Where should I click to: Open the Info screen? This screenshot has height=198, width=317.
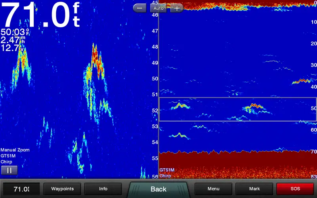tap(103, 189)
